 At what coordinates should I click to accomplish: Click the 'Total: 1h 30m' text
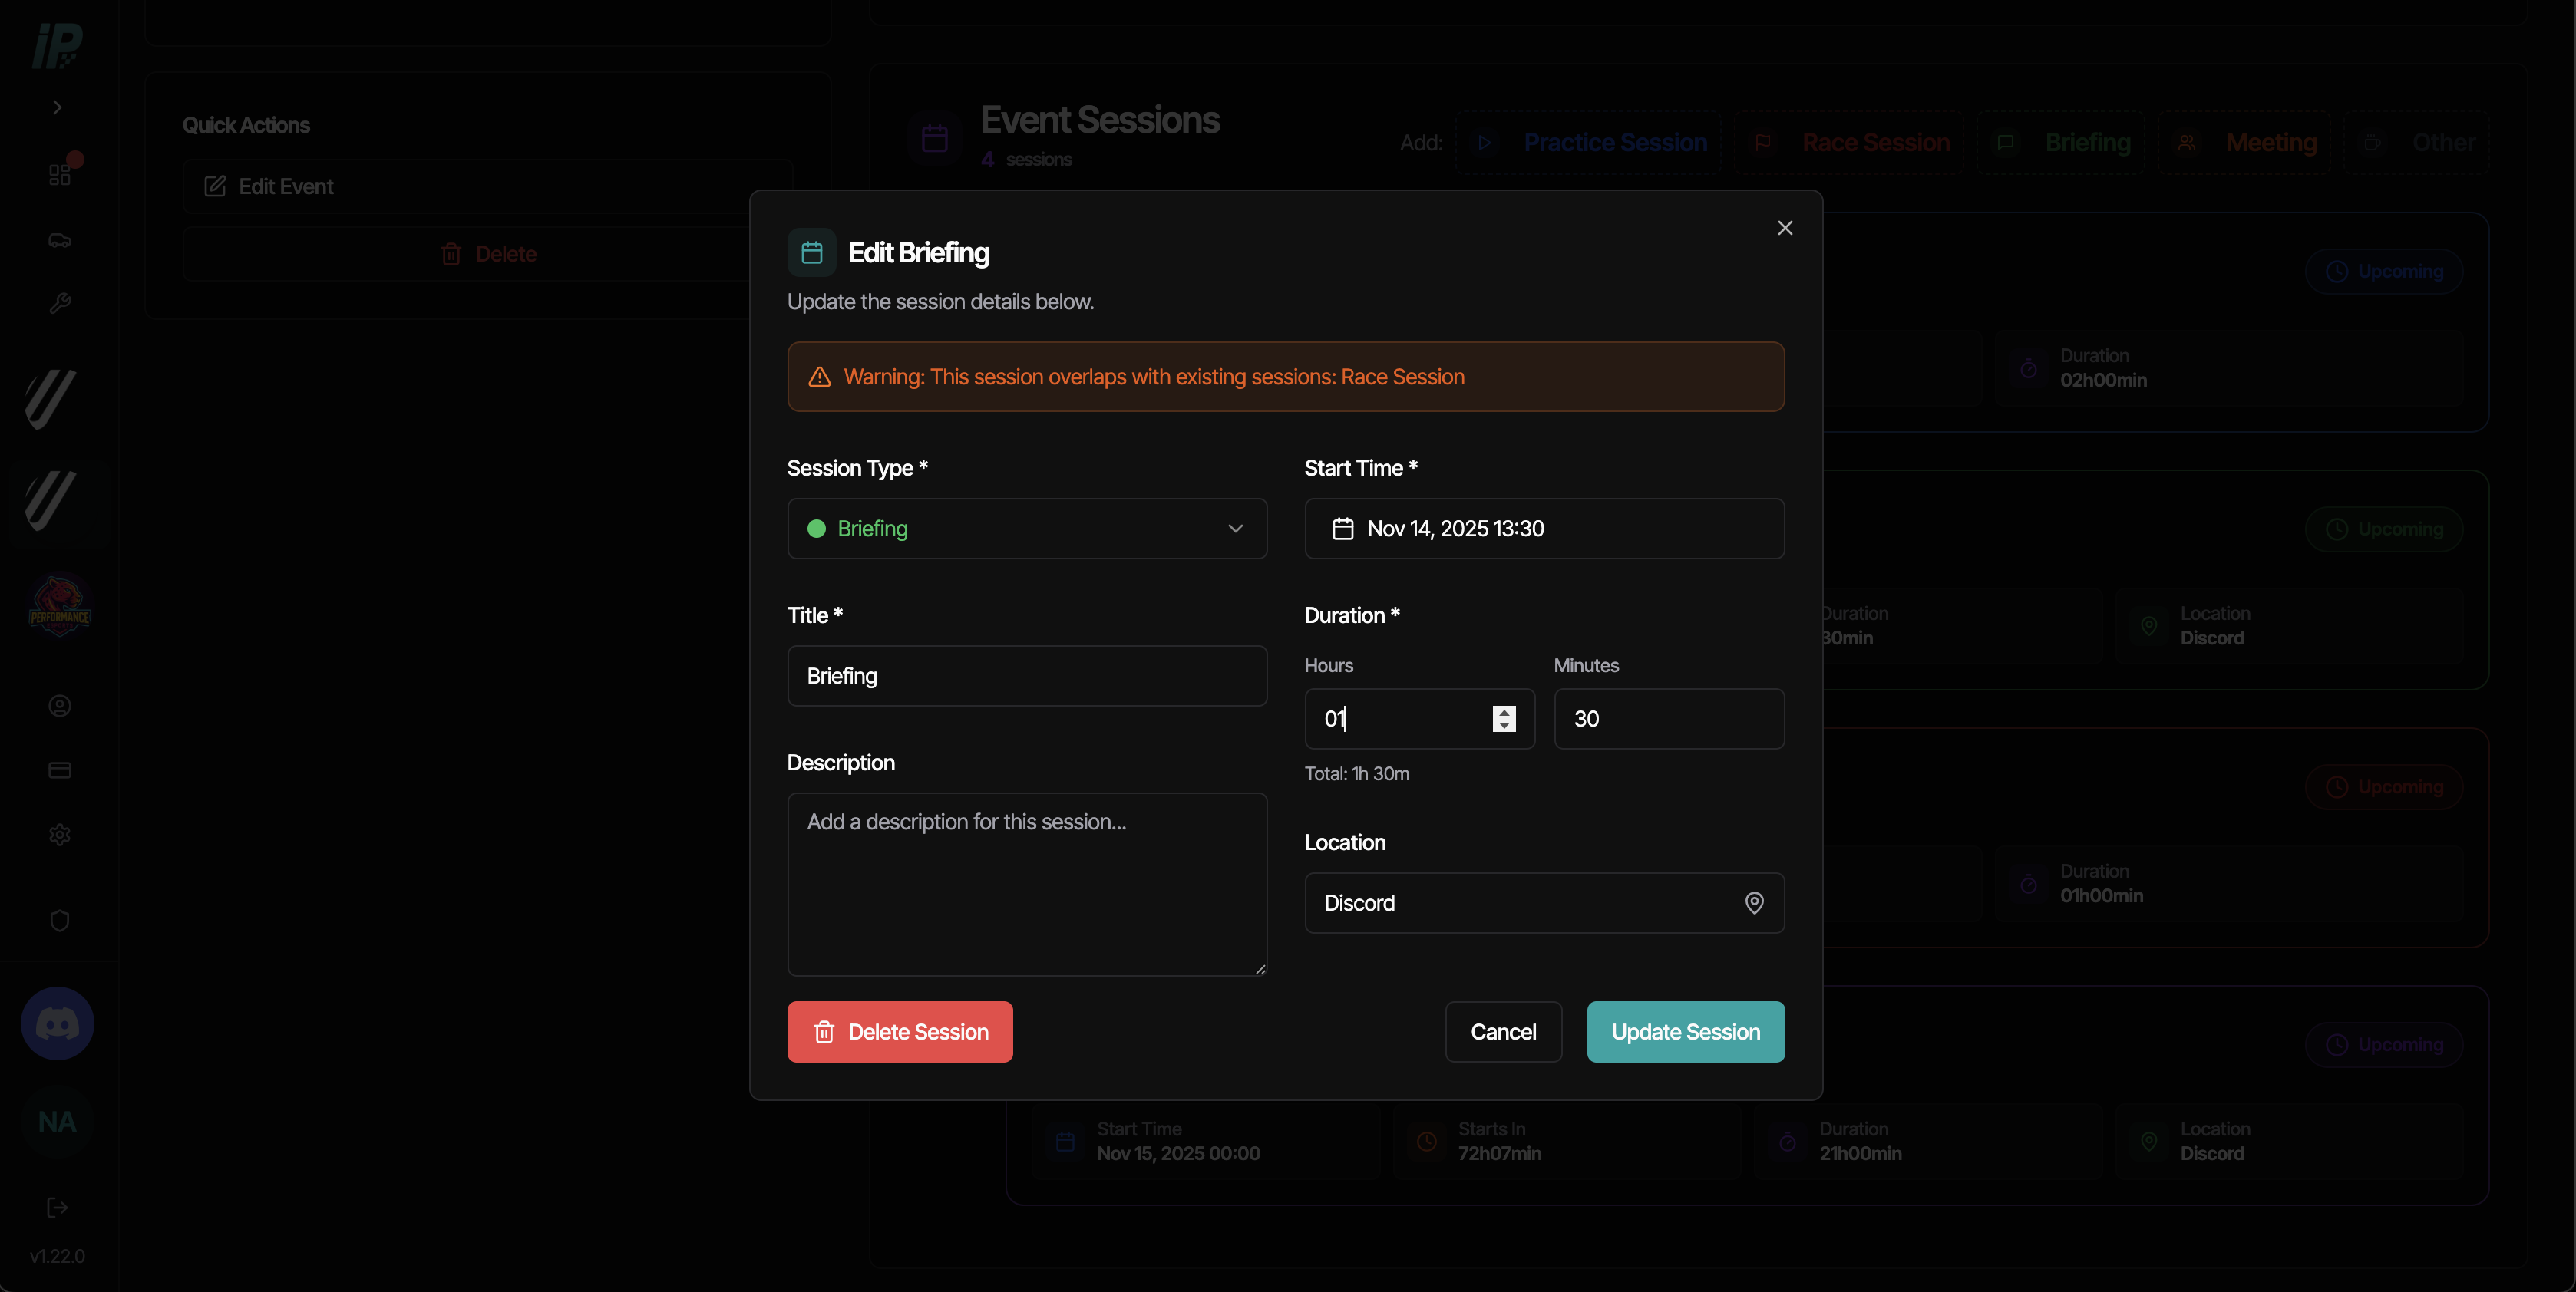1356,773
